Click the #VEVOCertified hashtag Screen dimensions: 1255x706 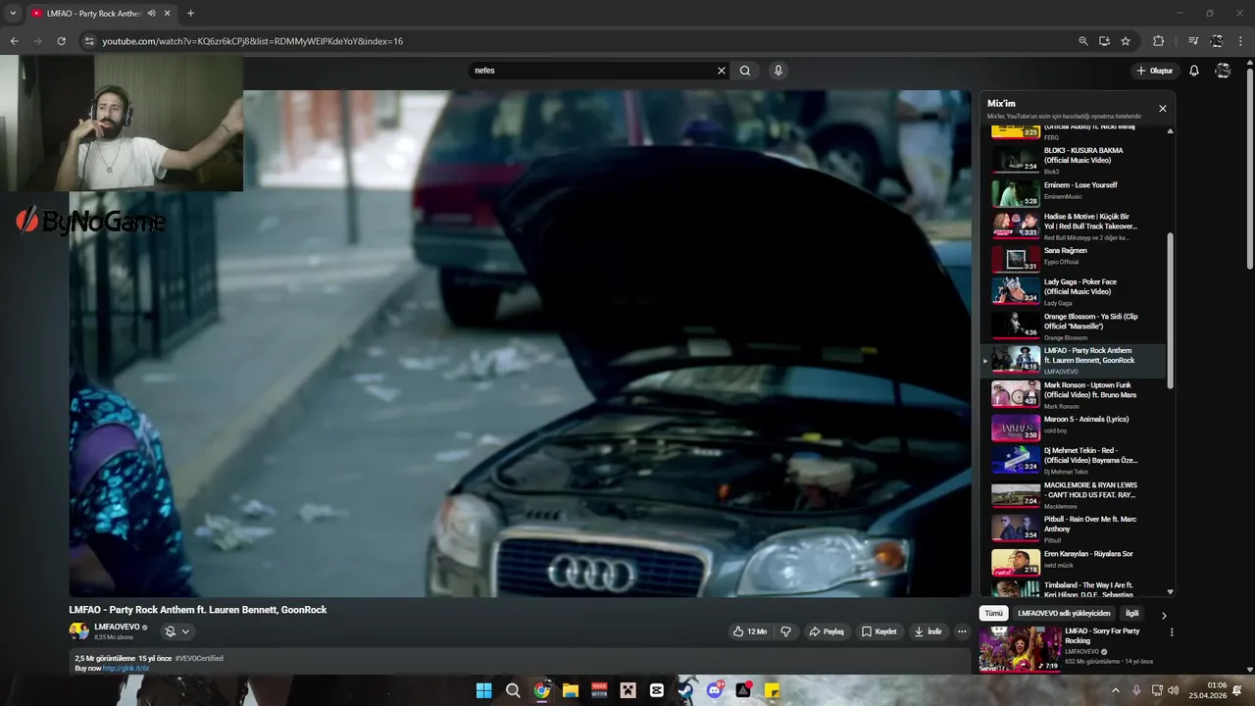pos(199,658)
